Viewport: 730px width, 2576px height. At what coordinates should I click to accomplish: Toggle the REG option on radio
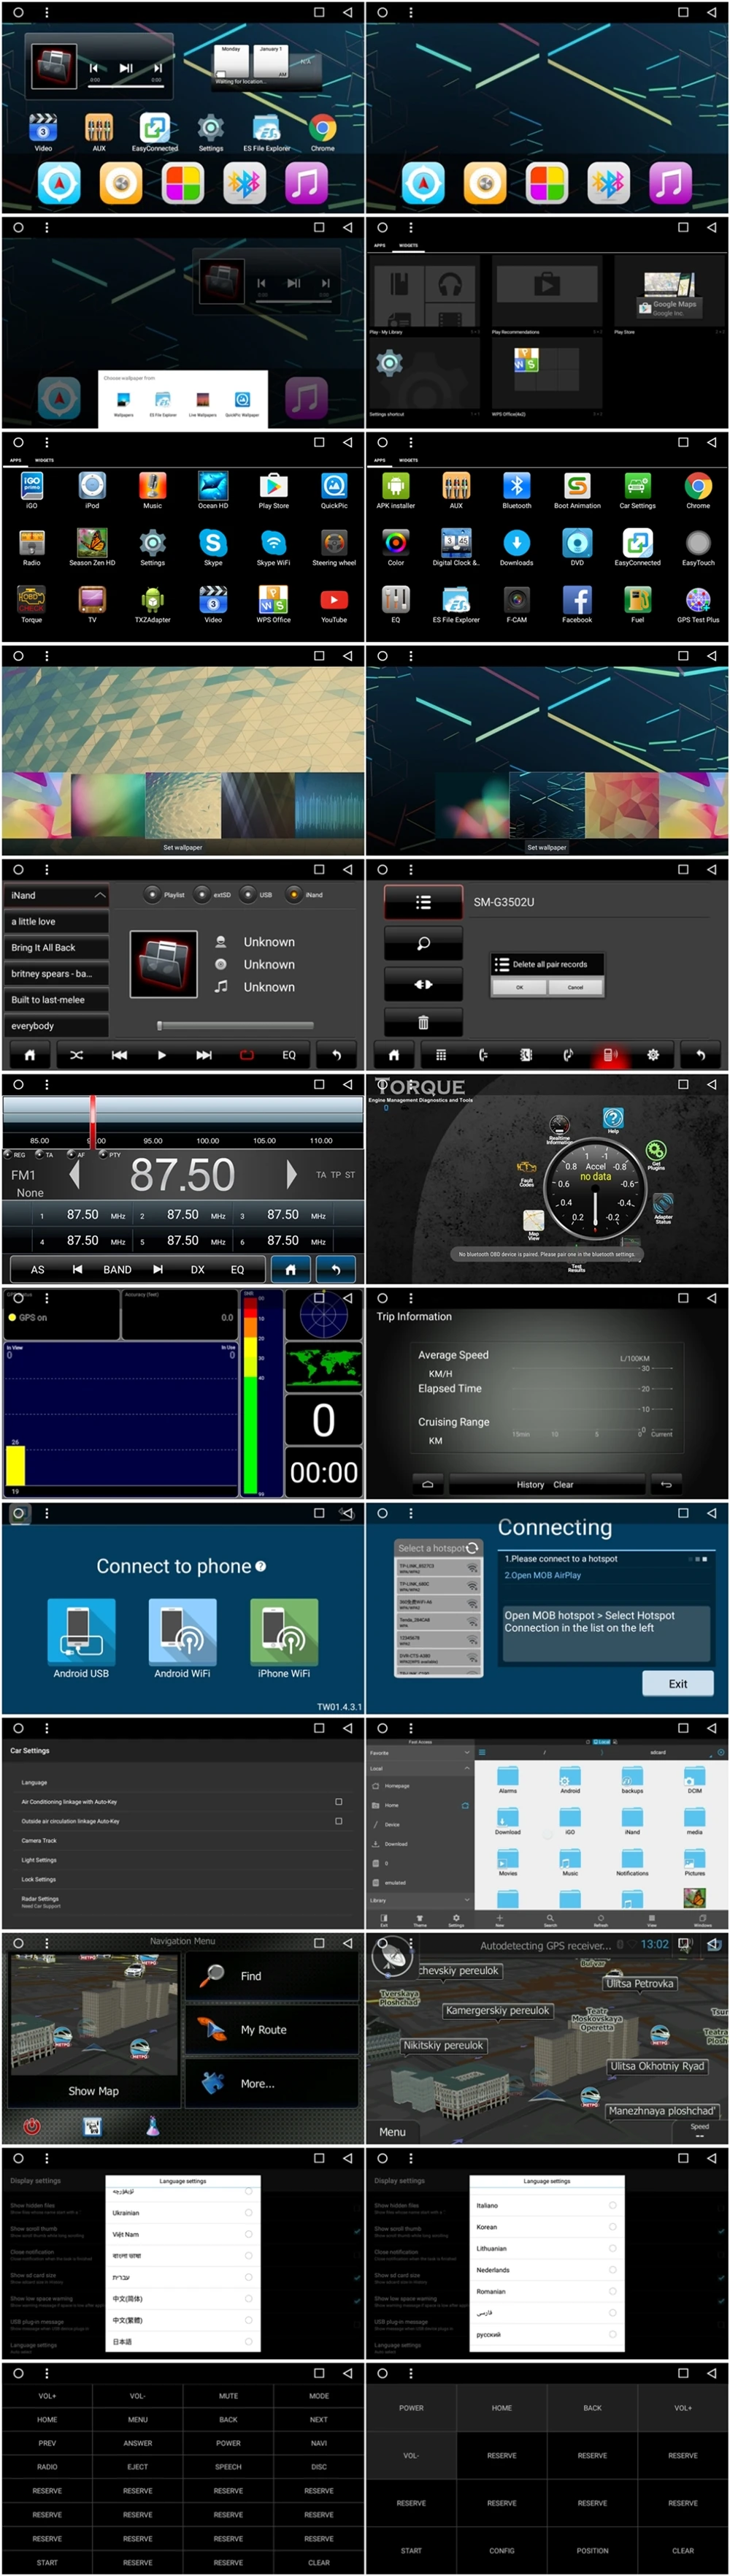8,1154
